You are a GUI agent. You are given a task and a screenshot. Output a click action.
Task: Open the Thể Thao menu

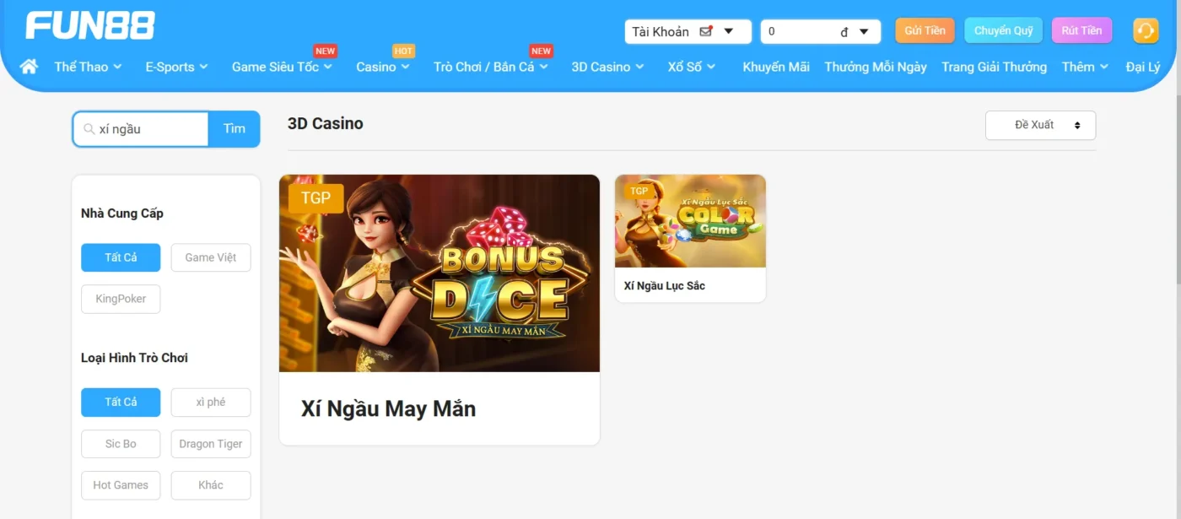[x=89, y=67]
